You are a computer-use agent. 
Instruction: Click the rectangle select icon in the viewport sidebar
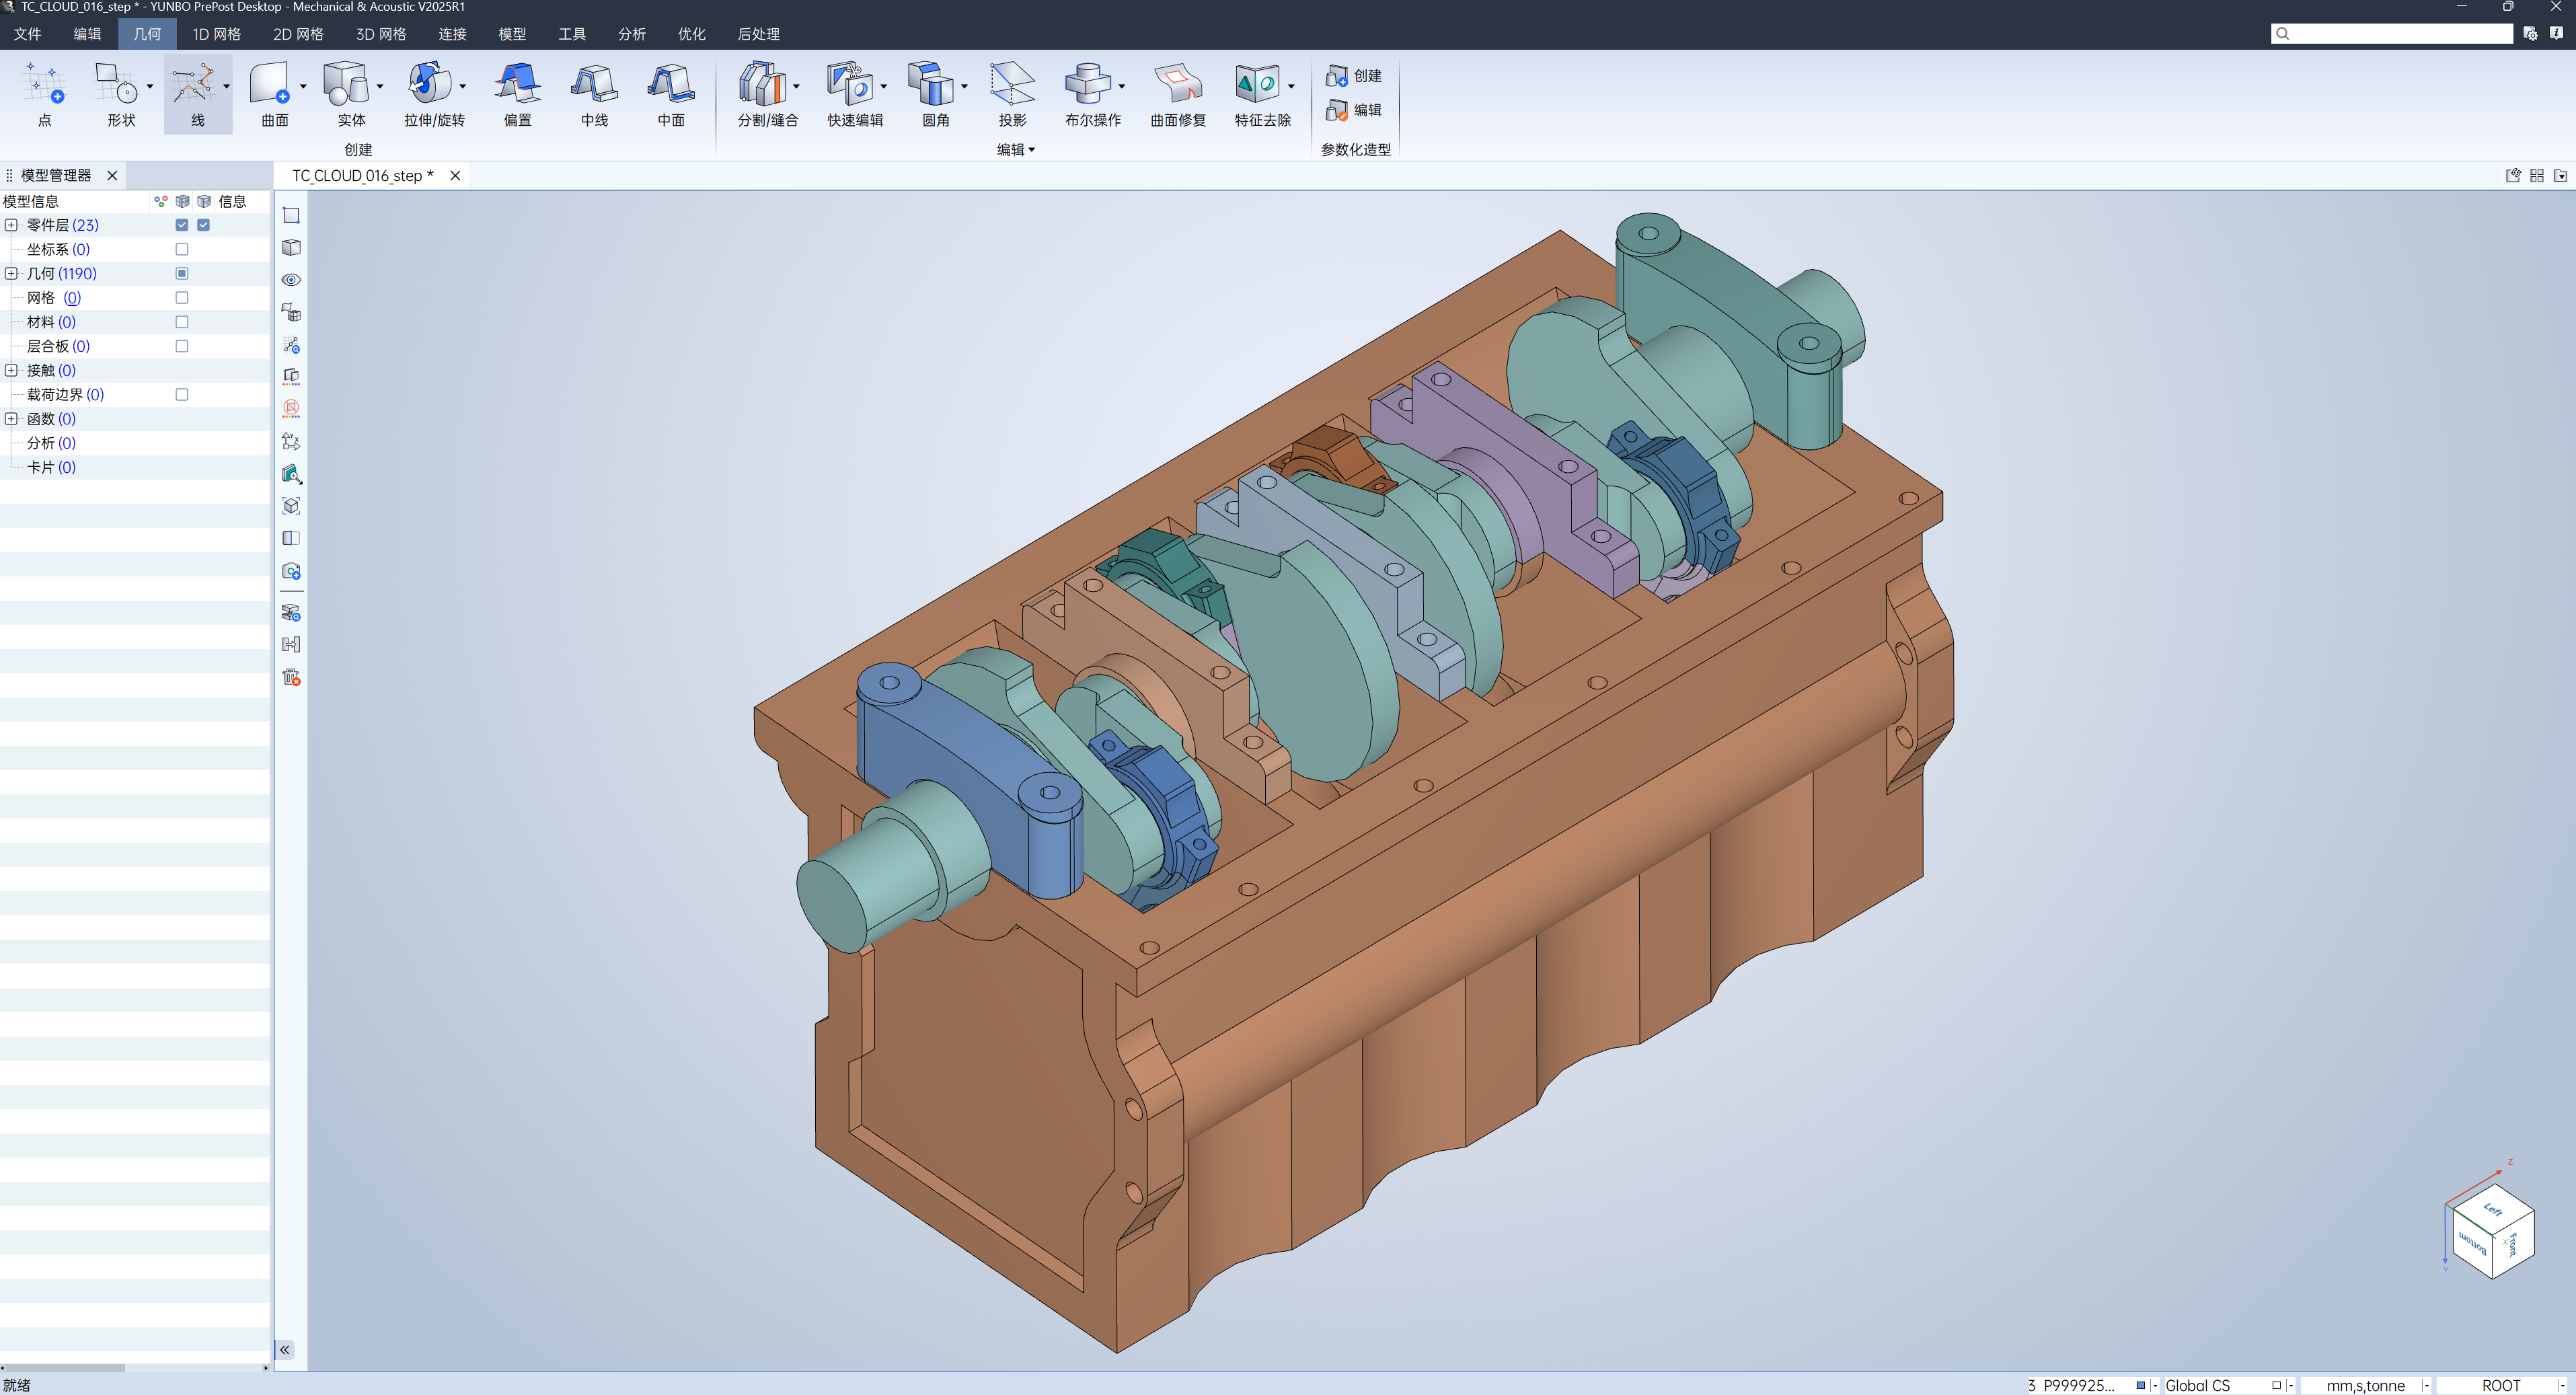point(291,215)
